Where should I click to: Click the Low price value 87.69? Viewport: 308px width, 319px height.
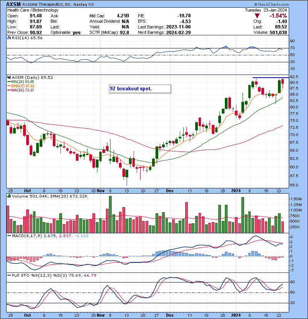[x=36, y=27]
